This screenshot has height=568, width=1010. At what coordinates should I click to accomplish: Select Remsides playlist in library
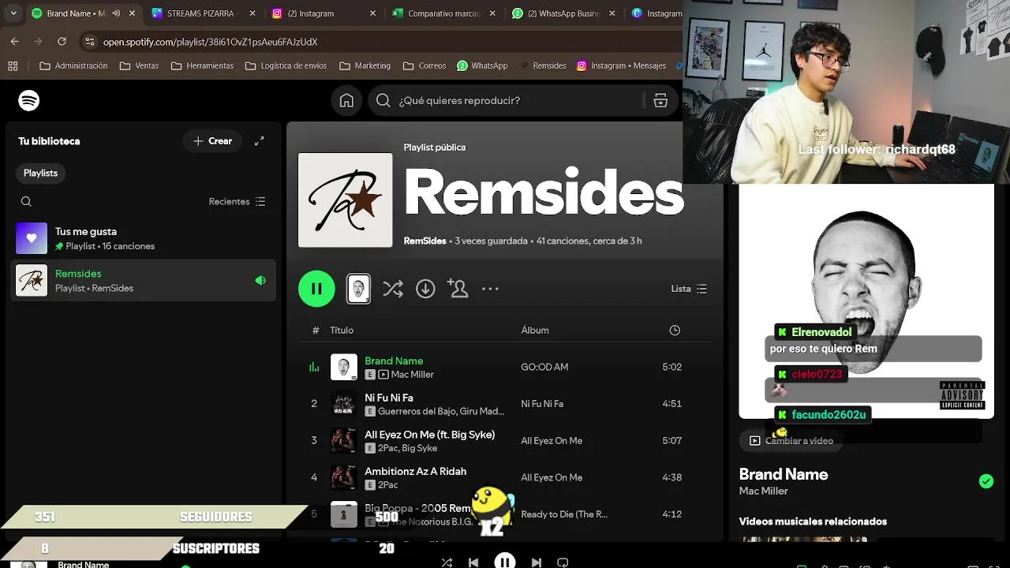point(144,280)
